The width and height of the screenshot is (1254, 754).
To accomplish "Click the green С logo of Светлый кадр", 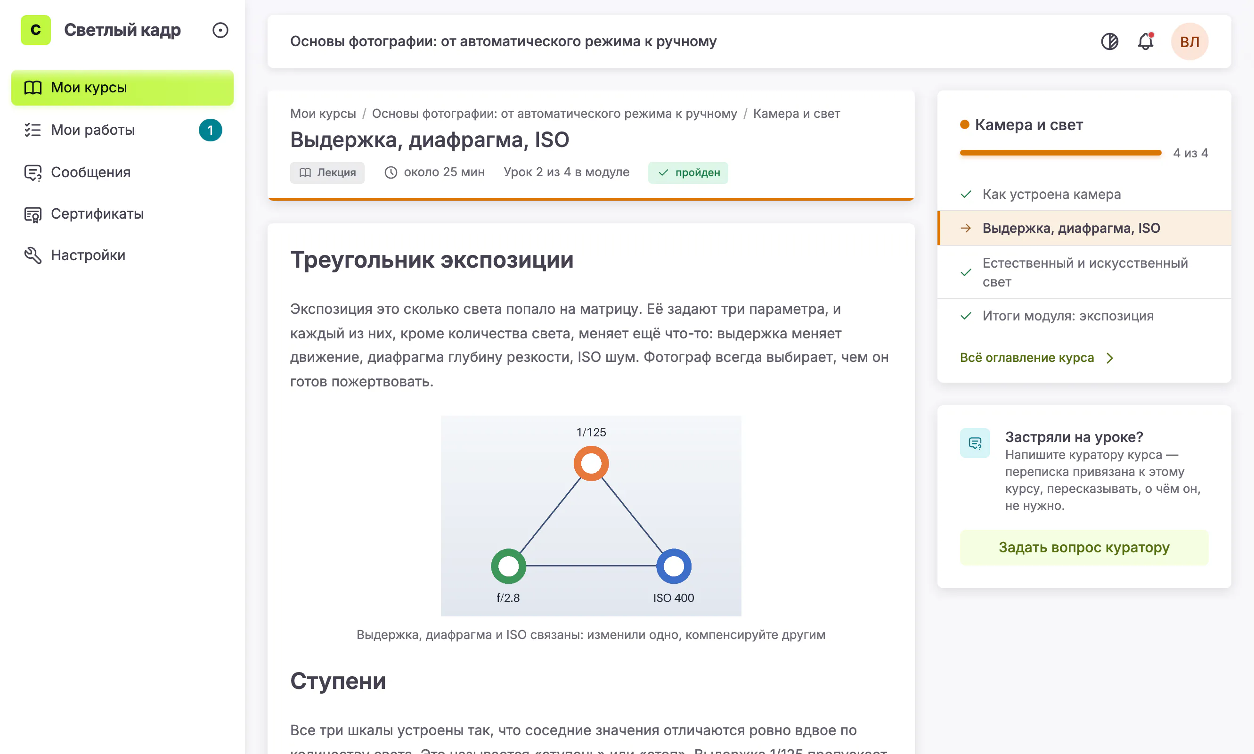I will pos(35,30).
